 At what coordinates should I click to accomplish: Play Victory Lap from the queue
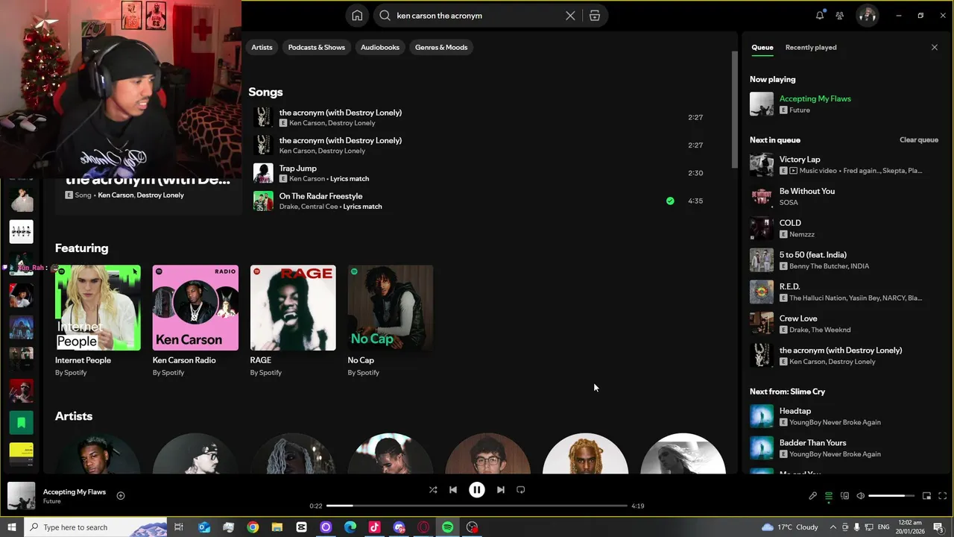pos(845,165)
